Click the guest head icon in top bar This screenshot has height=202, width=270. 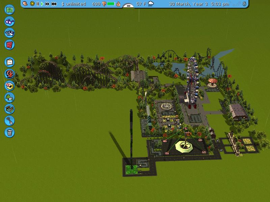pyautogui.click(x=244, y=4)
